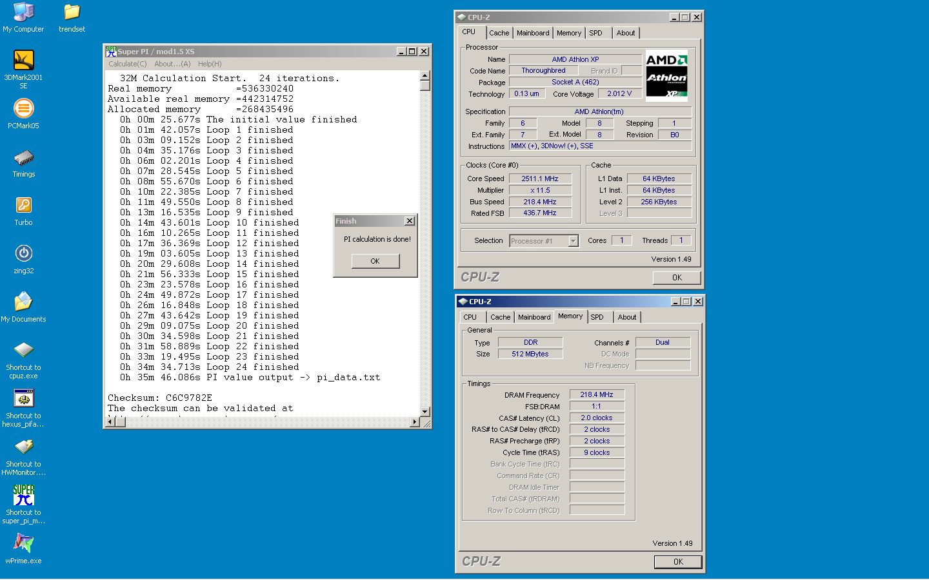This screenshot has height=580, width=929.
Task: Confirm the PI calculation is done dialog
Action: [375, 261]
